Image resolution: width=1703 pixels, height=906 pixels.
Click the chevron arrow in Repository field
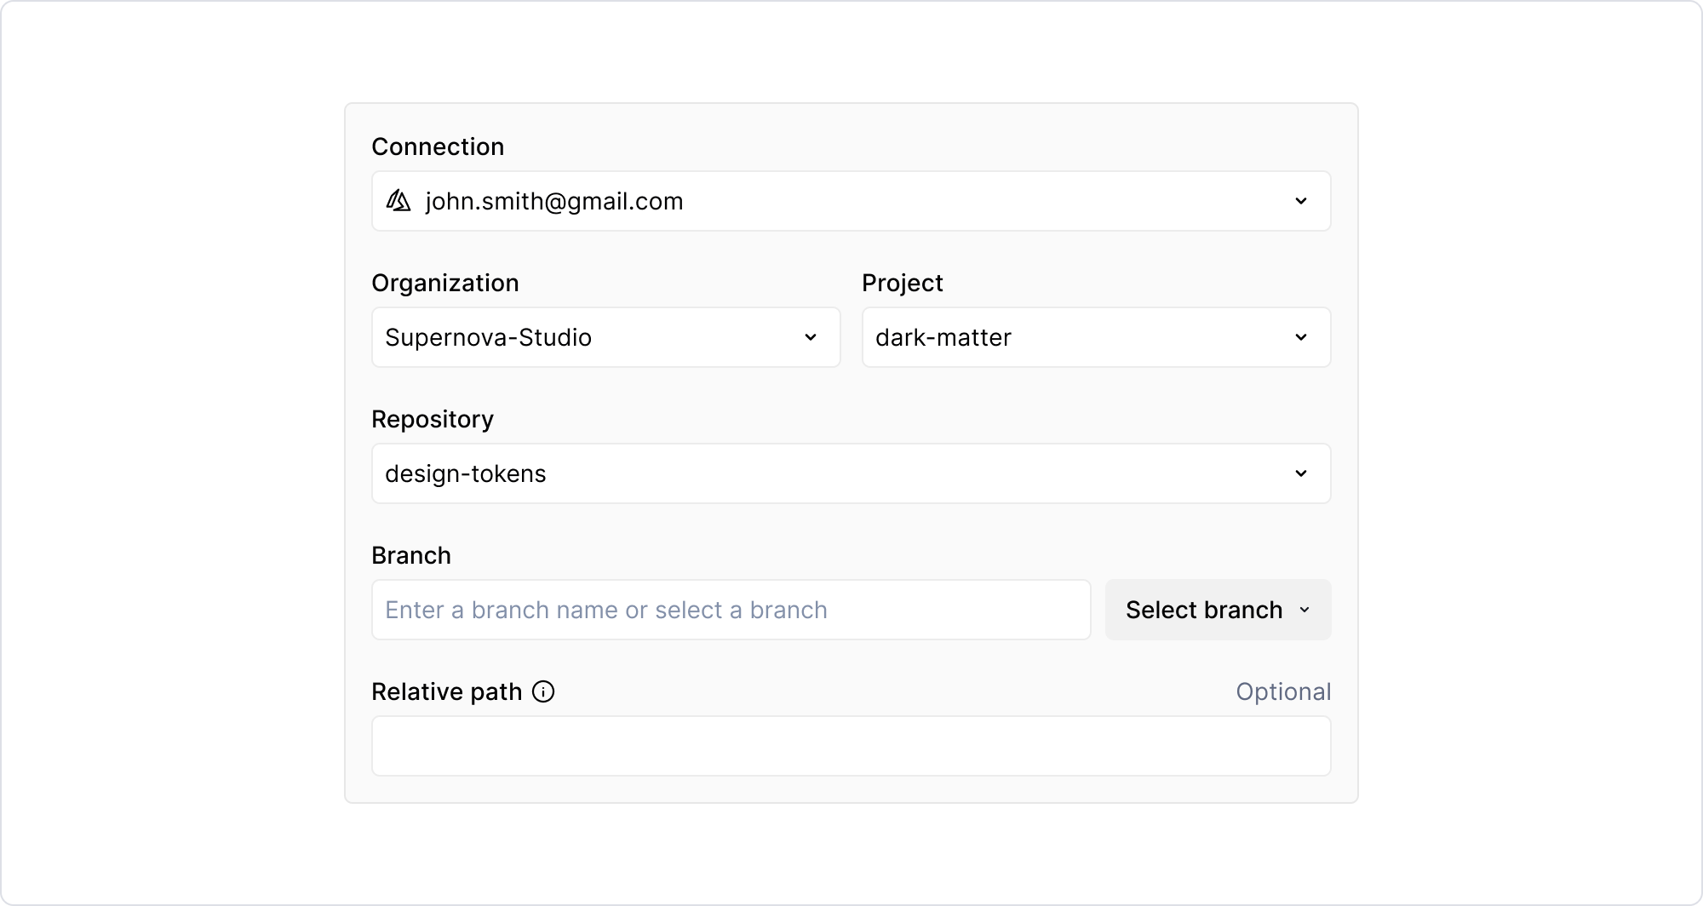point(1300,473)
